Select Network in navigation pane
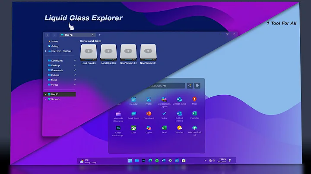 point(54,99)
